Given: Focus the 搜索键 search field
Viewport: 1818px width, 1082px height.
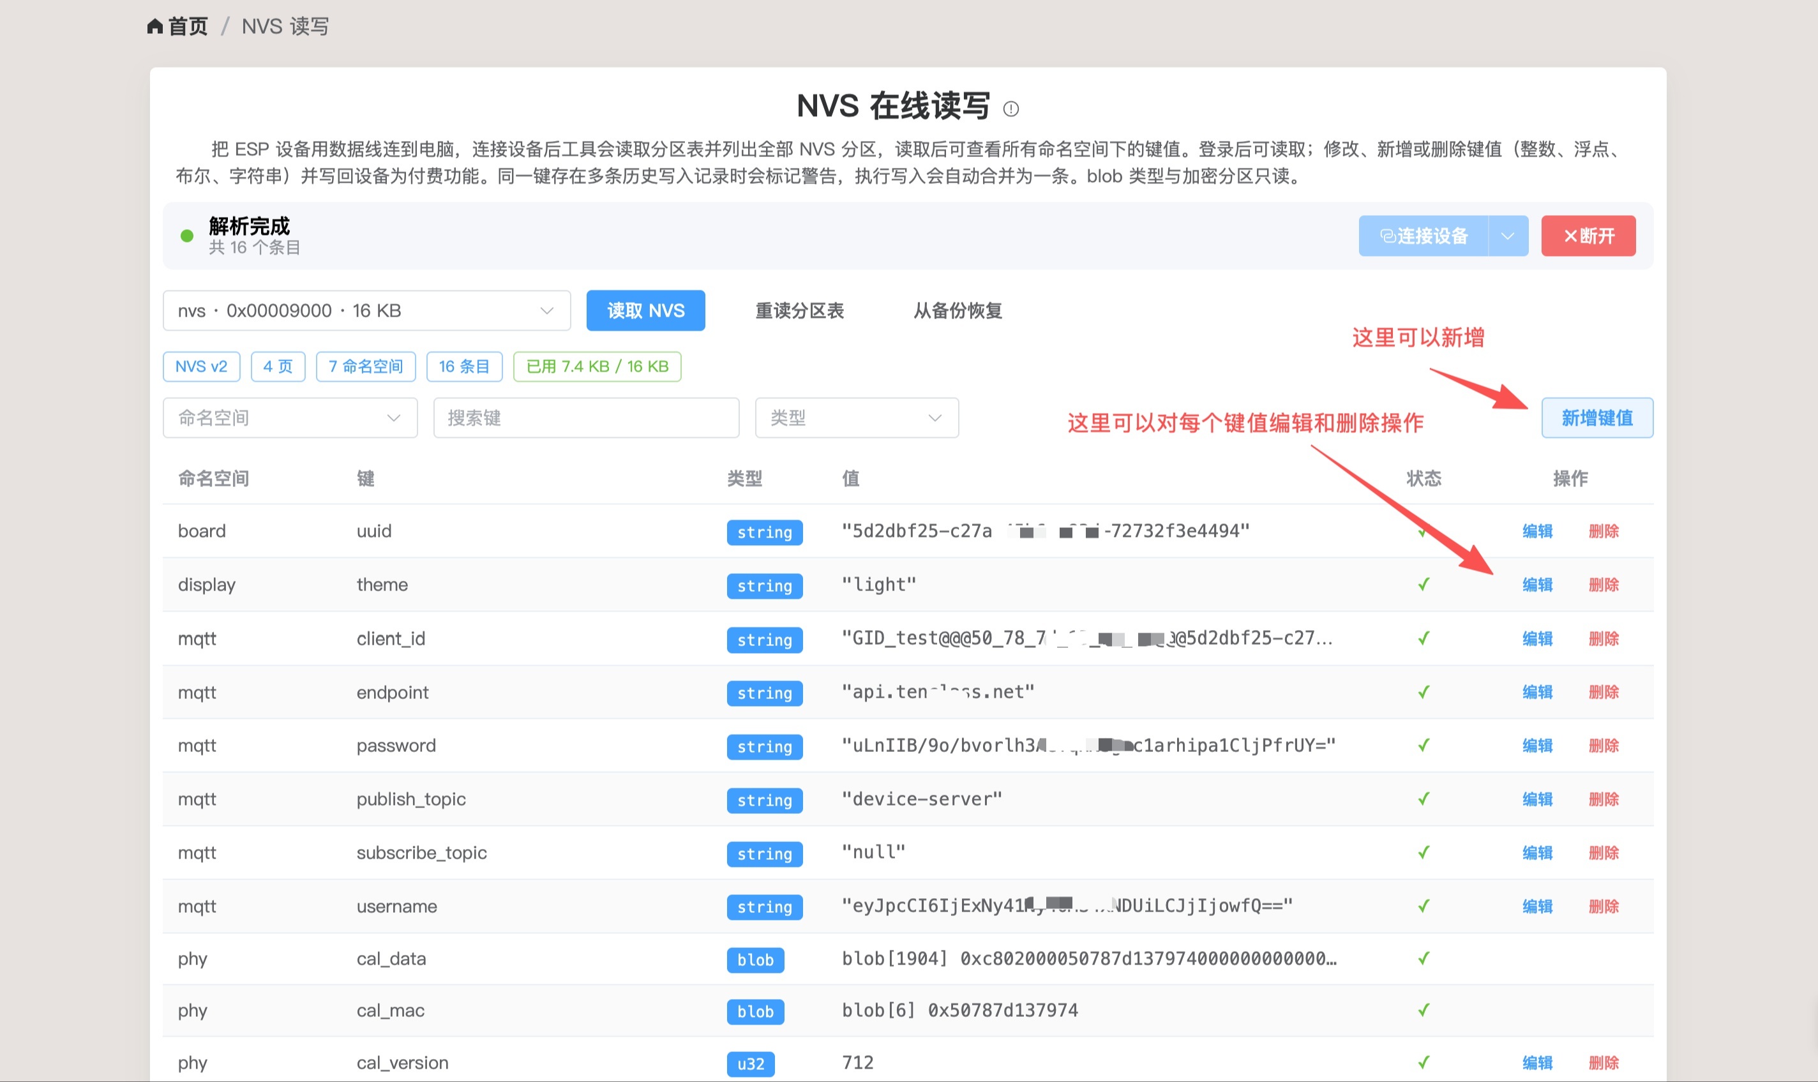Looking at the screenshot, I should (586, 417).
